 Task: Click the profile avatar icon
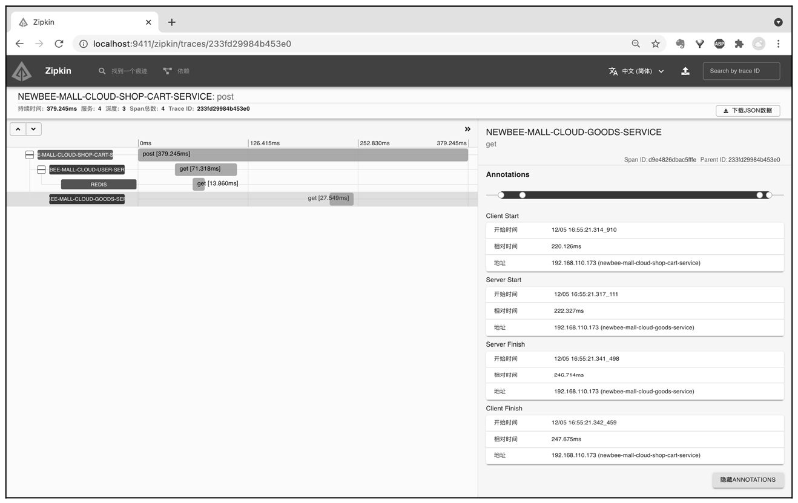click(x=759, y=44)
